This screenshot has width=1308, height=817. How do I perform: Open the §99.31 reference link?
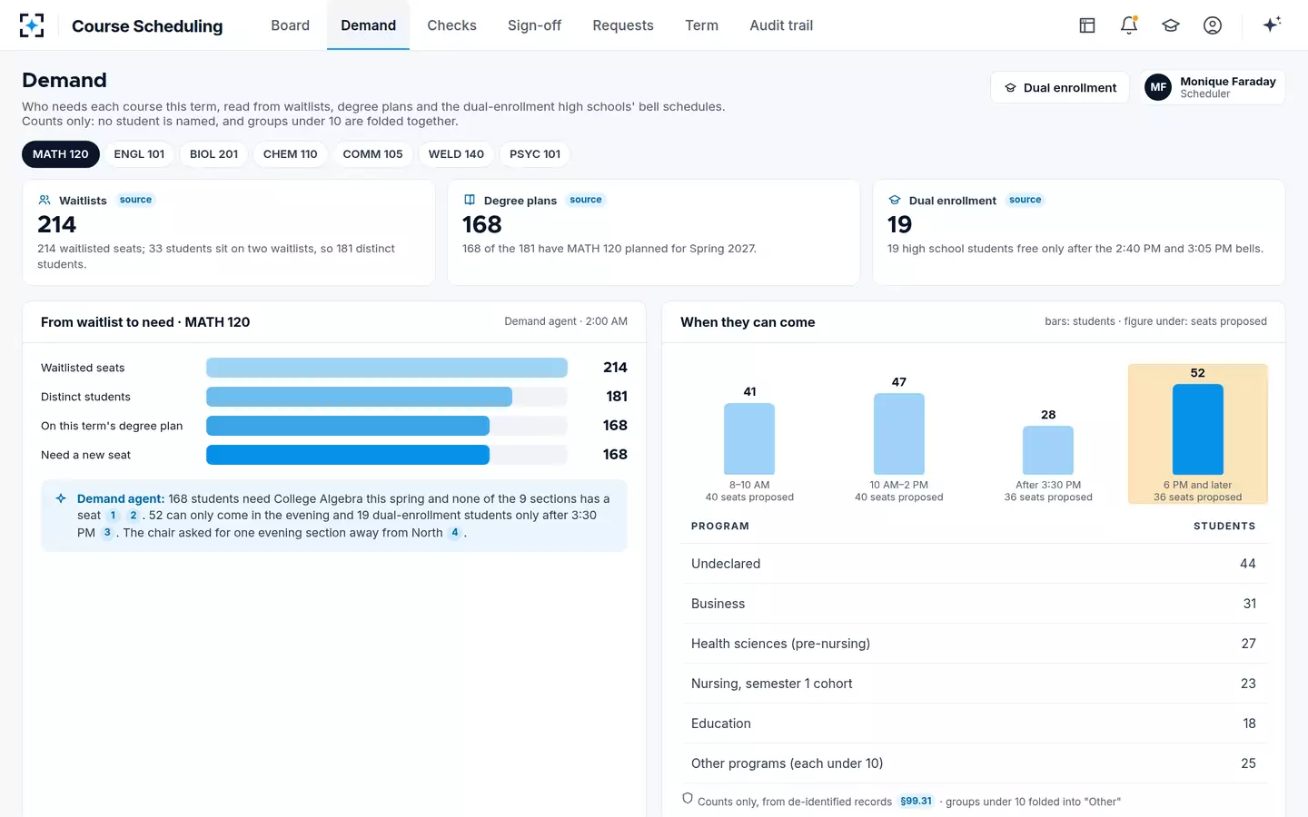[916, 801]
